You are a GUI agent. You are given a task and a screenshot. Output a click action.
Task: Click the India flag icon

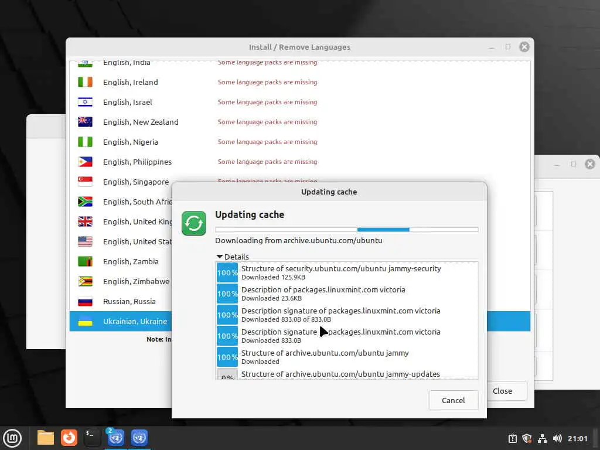(85, 63)
